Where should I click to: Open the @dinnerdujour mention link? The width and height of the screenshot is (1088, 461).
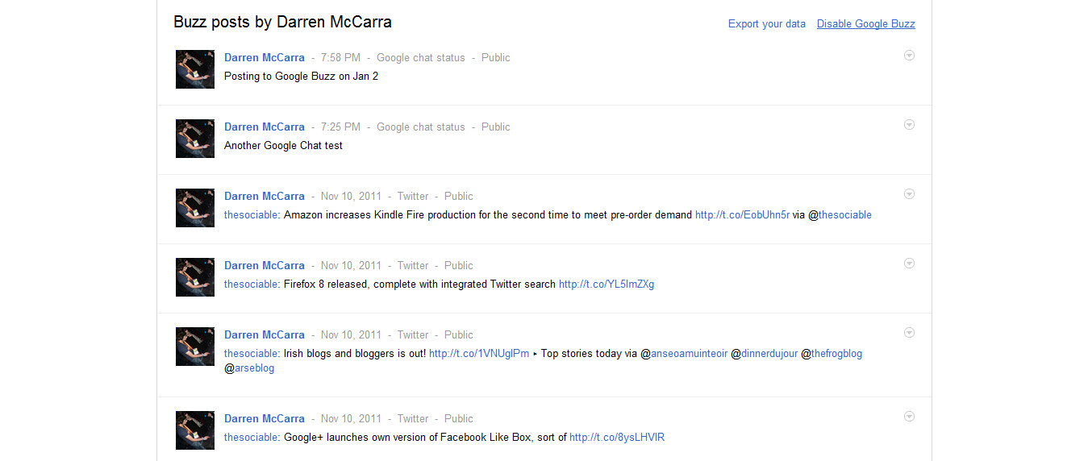pos(769,354)
